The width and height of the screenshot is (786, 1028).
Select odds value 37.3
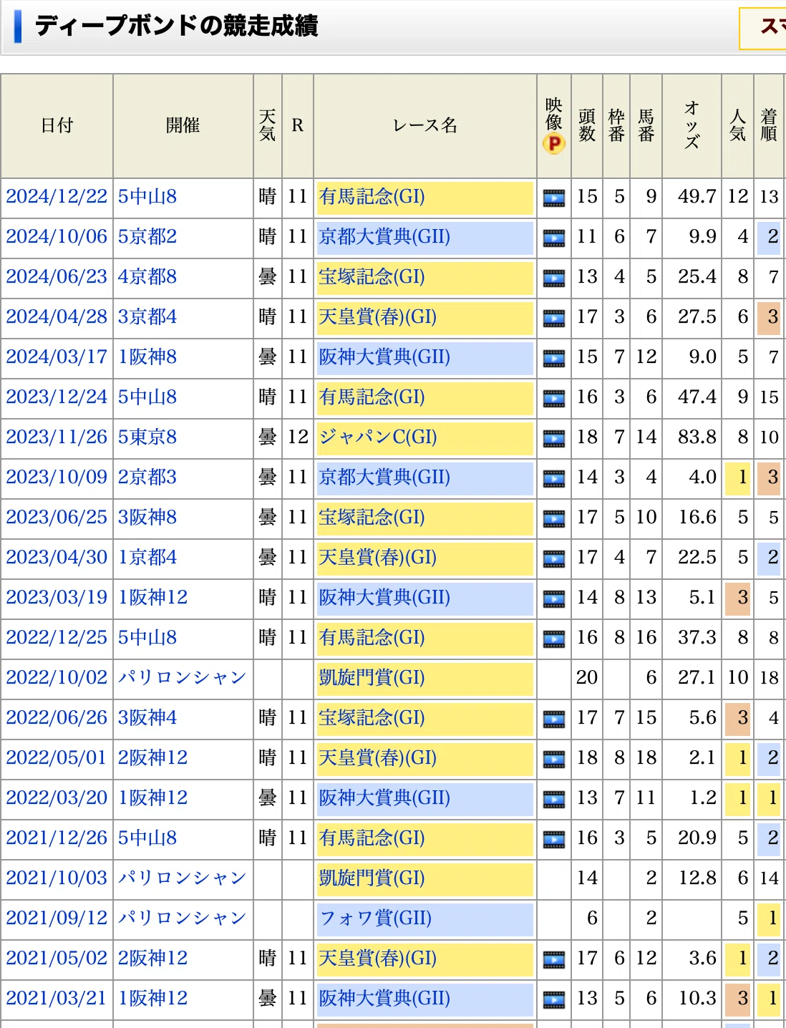(x=697, y=638)
